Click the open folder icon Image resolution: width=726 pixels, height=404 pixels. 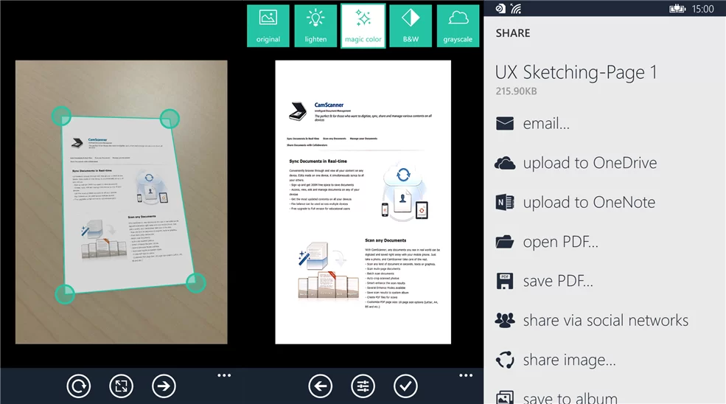505,242
